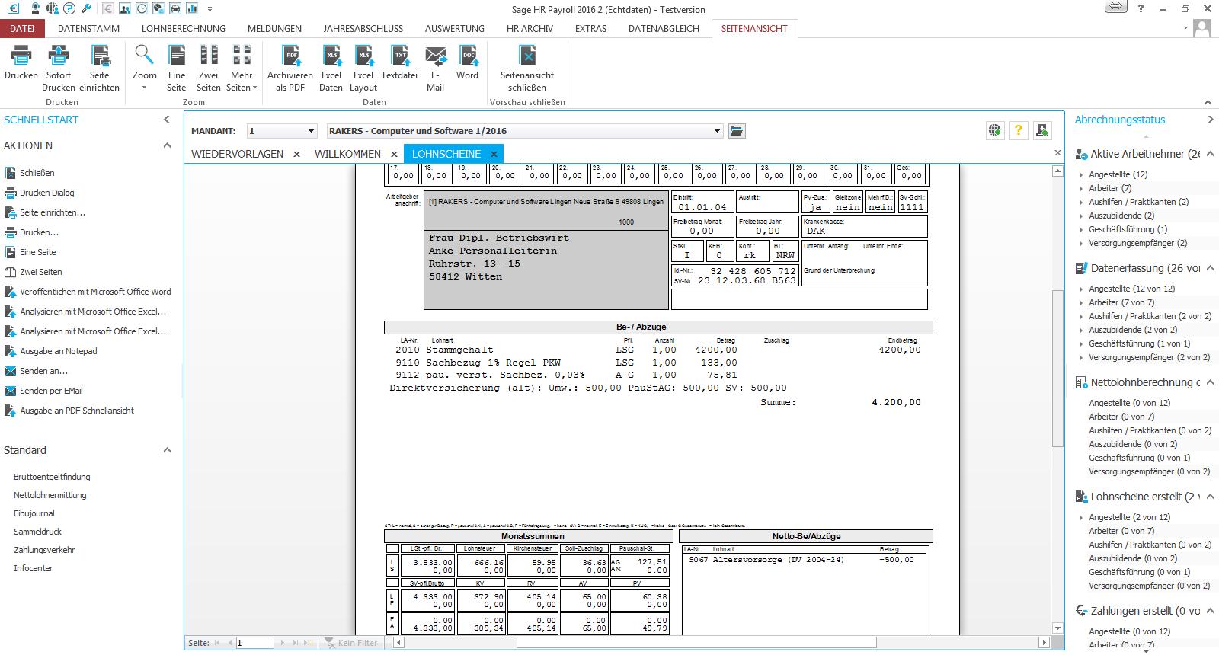The image size is (1219, 655).
Task: Close the LOHNSCHEINE tab
Action: click(x=494, y=155)
